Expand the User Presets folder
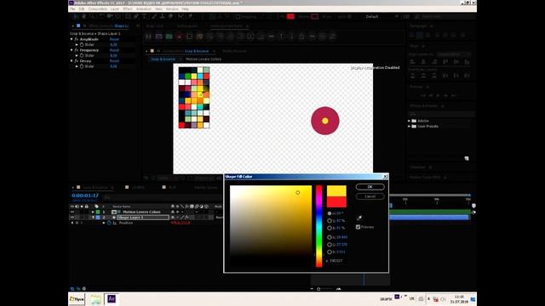The height and width of the screenshot is (306, 545). 409,127
